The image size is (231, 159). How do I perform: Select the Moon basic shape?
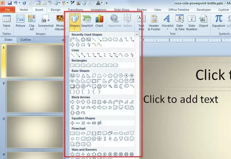point(122,86)
